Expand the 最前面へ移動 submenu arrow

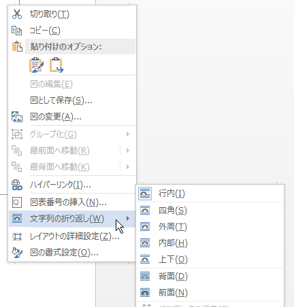coord(128,151)
